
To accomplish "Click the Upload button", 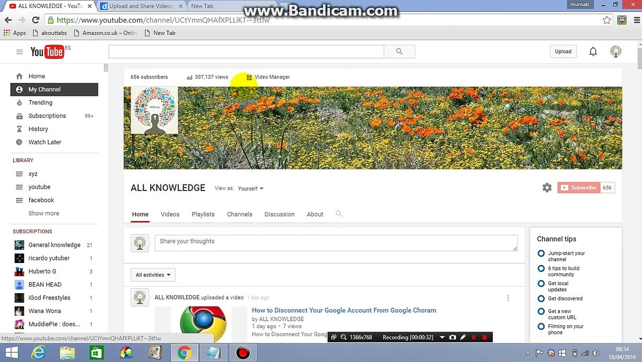I will pyautogui.click(x=563, y=51).
